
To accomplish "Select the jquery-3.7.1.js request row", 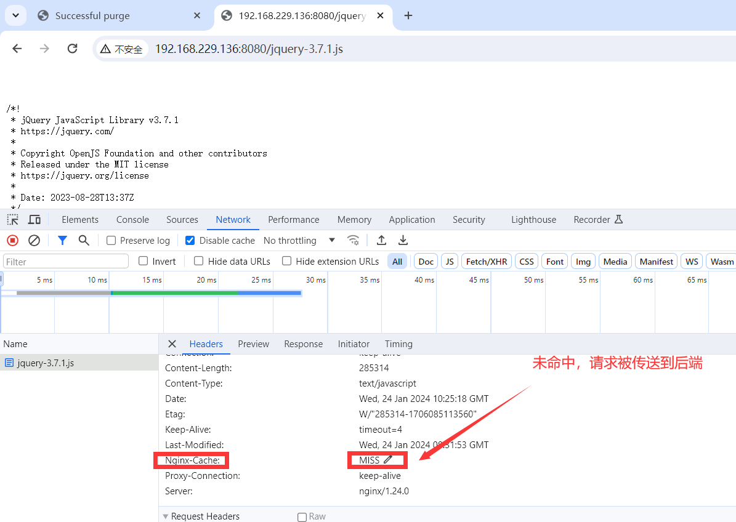I will (x=79, y=363).
